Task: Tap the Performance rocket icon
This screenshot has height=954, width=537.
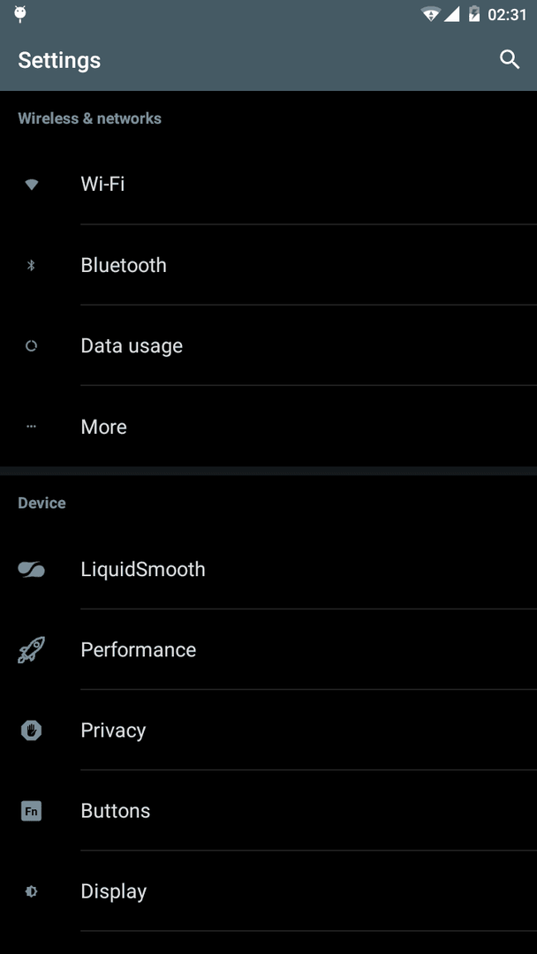Action: click(32, 650)
